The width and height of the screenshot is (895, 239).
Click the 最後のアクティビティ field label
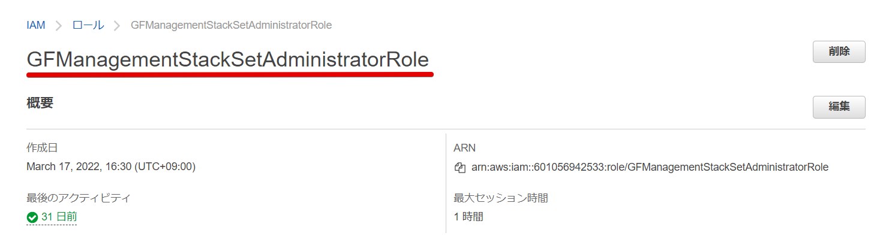(79, 198)
